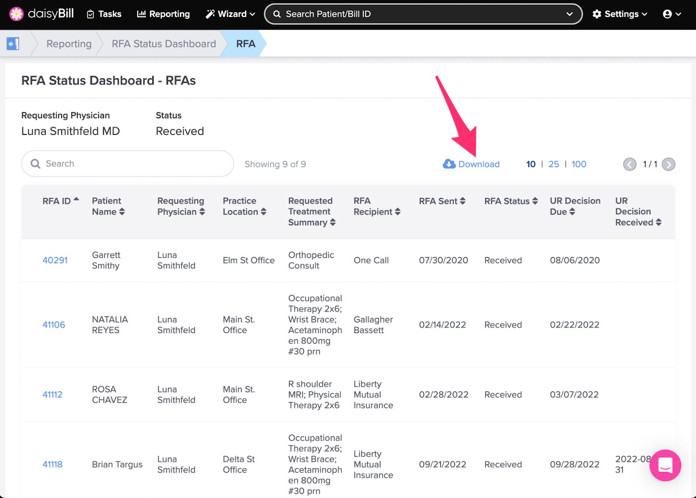Click the door icon in the breadcrumb bar

coord(13,43)
